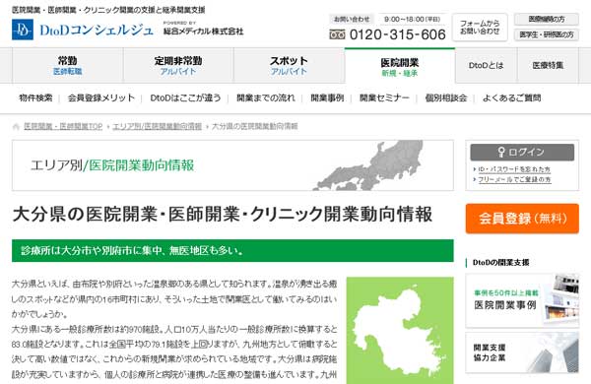591x384 pixels.
Task: Click the 9:00~18:00（平日） hours text
Action: (x=412, y=19)
